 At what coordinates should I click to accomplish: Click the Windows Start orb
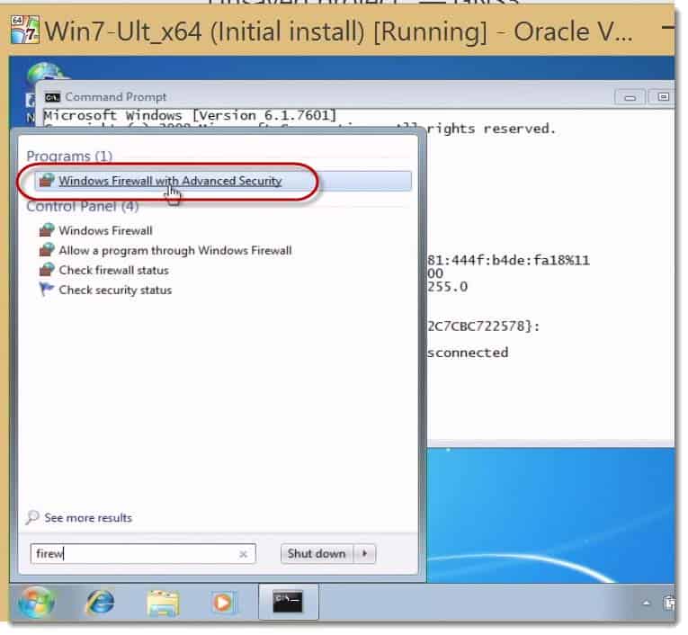click(x=37, y=602)
